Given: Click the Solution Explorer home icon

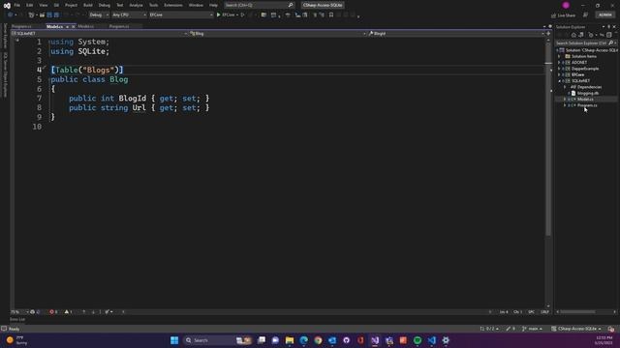Looking at the screenshot, I should pyautogui.click(x=573, y=35).
